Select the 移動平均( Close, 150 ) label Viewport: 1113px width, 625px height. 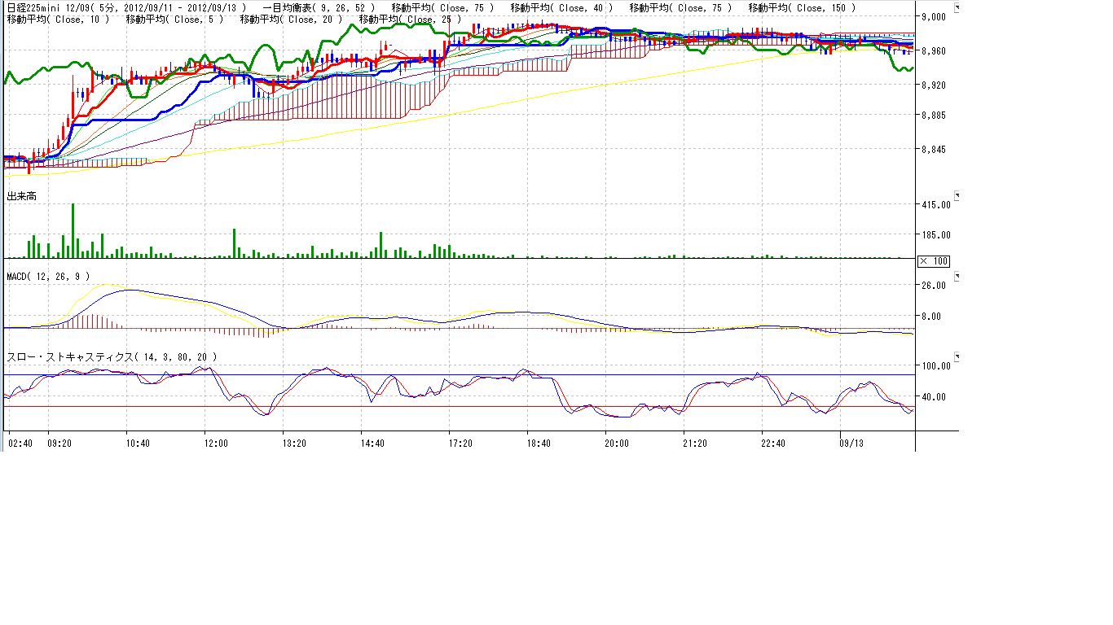click(x=802, y=7)
